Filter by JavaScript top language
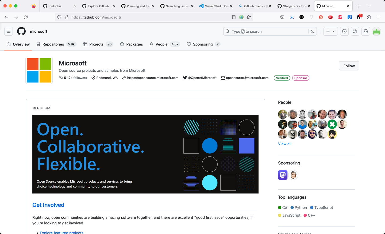 [289, 215]
